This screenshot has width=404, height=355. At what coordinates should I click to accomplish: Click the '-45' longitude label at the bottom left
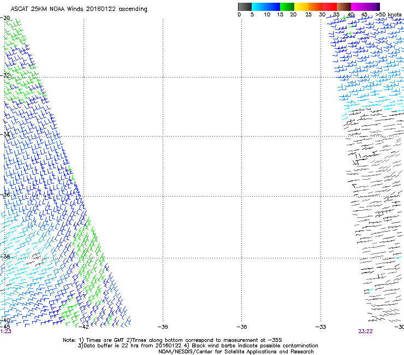tap(5, 327)
